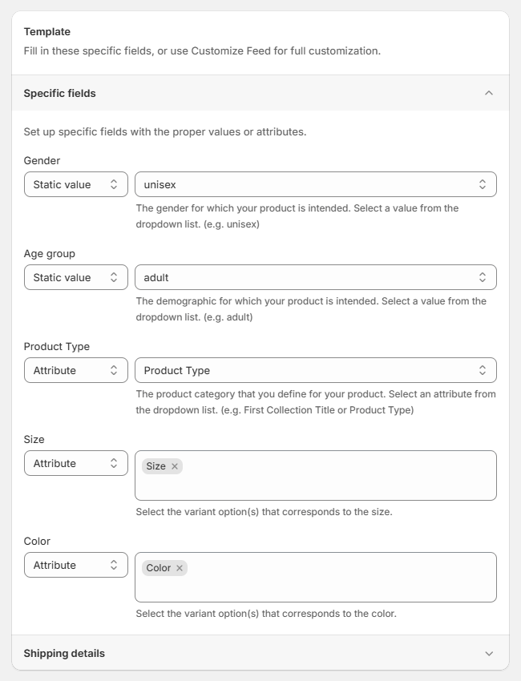This screenshot has width=521, height=681.
Task: Remove the Size tag using its × icon
Action: pyautogui.click(x=173, y=465)
